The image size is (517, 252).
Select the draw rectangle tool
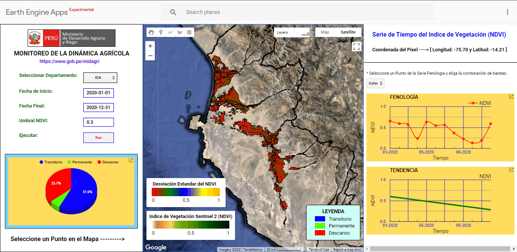click(x=190, y=32)
